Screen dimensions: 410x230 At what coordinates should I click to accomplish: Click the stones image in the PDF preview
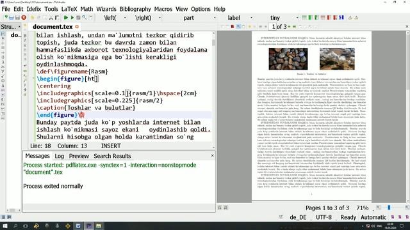click(x=288, y=59)
